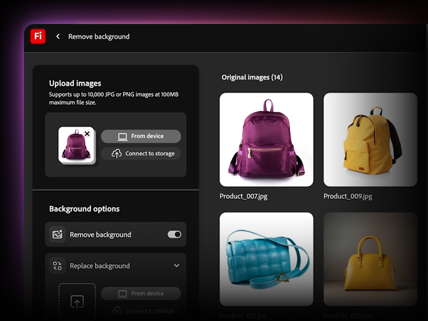The width and height of the screenshot is (428, 321).
Task: Click the Replace background swap icon
Action: pyautogui.click(x=57, y=266)
